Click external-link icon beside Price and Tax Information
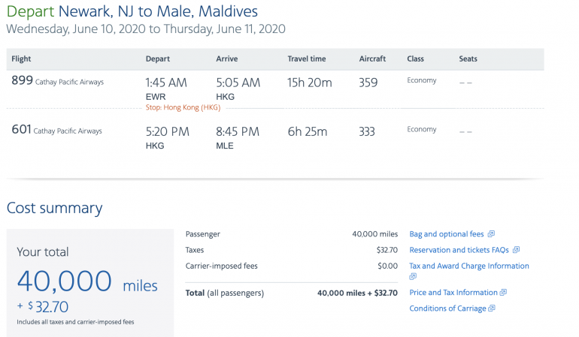579x337 pixels. point(503,292)
